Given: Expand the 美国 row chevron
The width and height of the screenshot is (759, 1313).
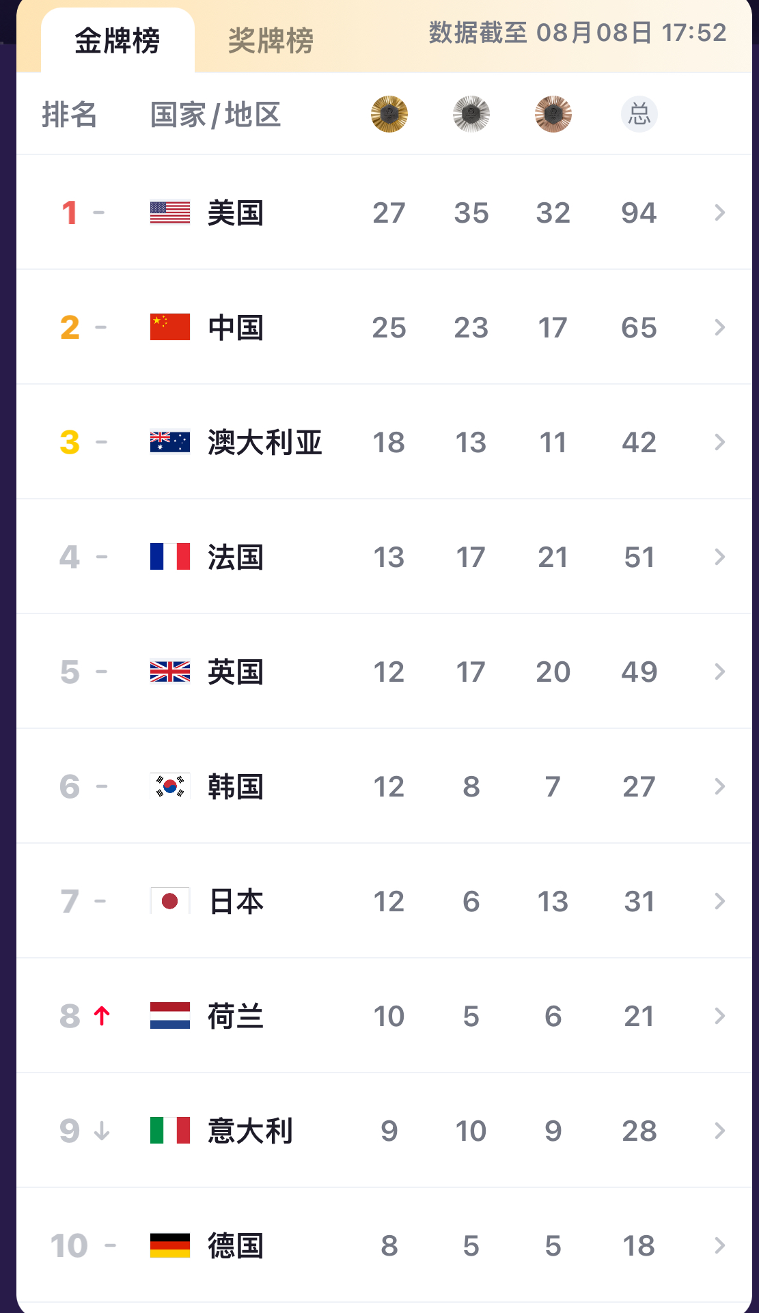Looking at the screenshot, I should tap(719, 212).
